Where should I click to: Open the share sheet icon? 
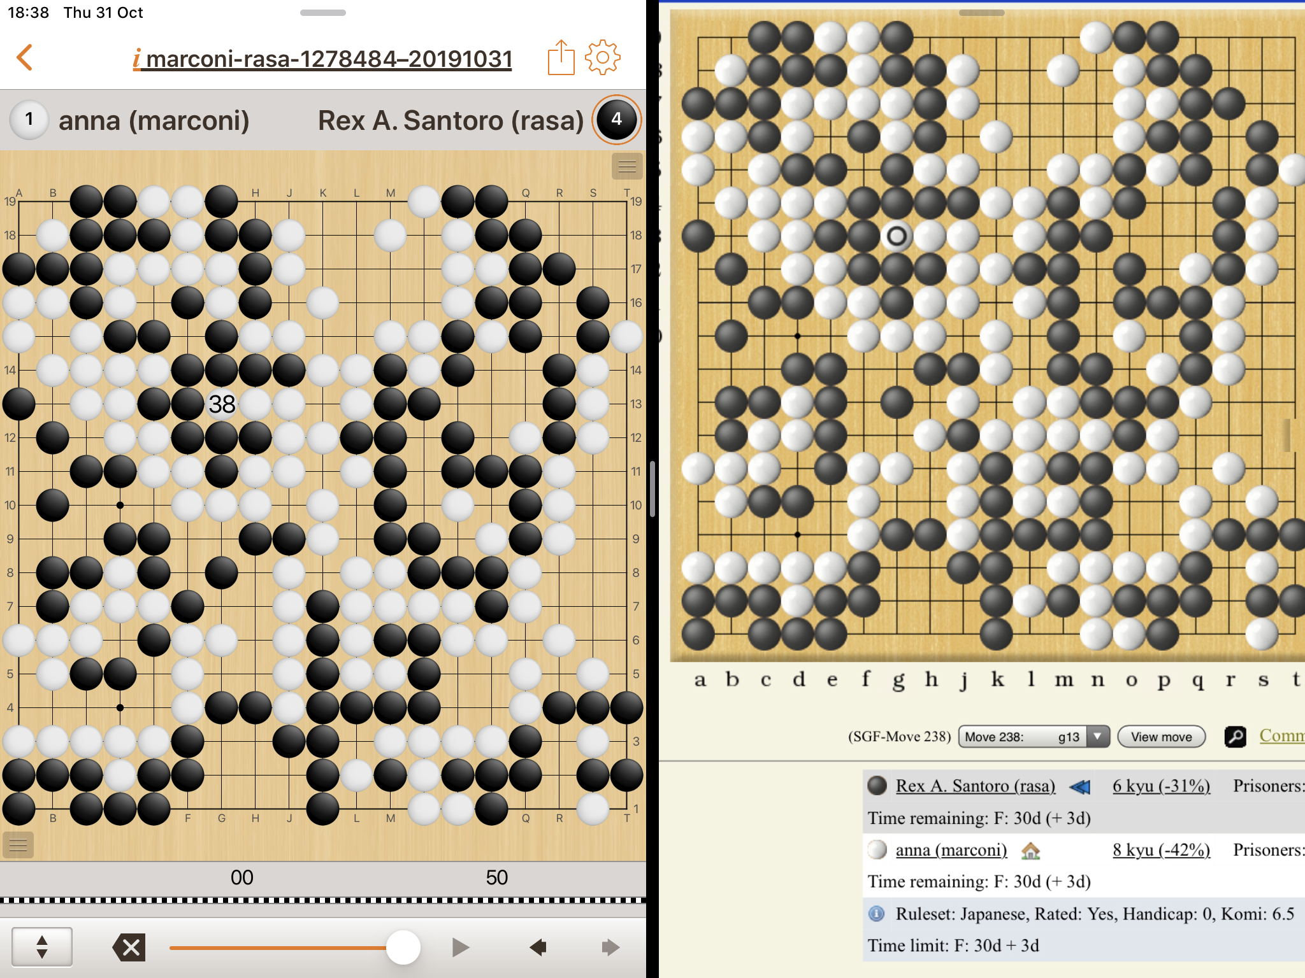click(x=561, y=57)
